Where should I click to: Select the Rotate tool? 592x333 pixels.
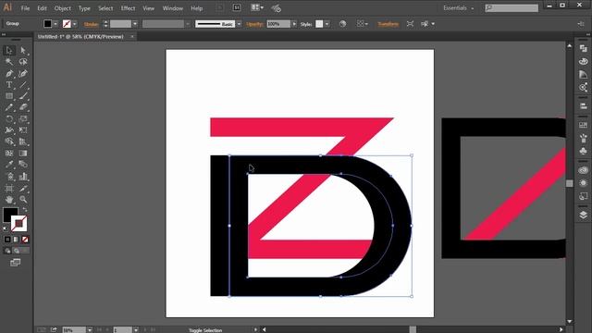tap(9, 119)
